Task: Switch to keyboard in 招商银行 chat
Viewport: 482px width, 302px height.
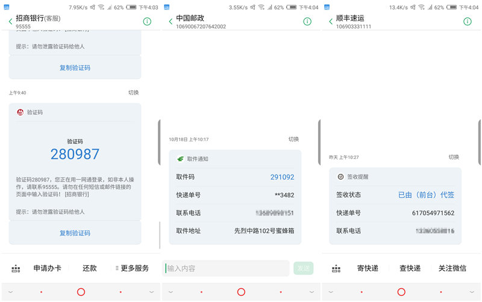Action: [x=16, y=268]
